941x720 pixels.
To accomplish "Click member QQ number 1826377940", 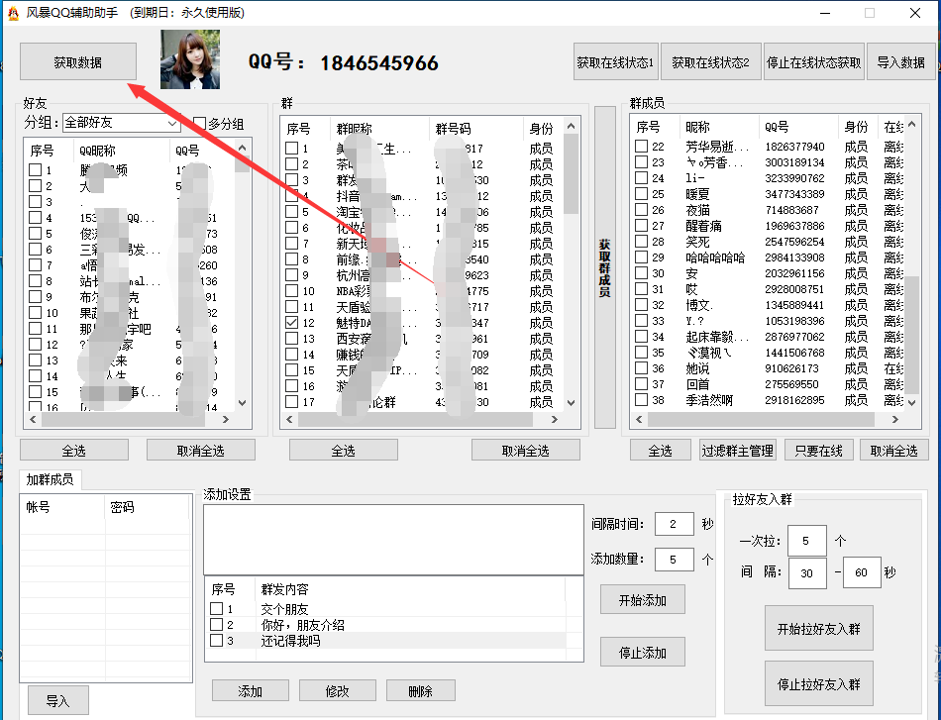I will click(794, 147).
